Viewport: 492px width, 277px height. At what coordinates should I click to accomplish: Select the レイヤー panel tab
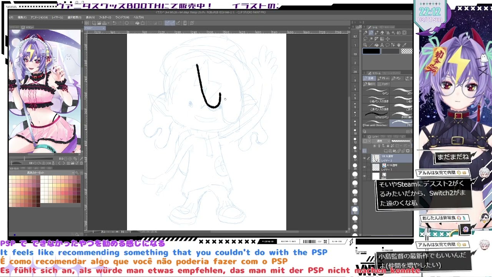(374, 137)
